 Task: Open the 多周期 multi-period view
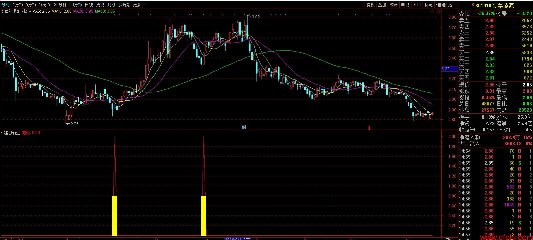click(x=124, y=5)
